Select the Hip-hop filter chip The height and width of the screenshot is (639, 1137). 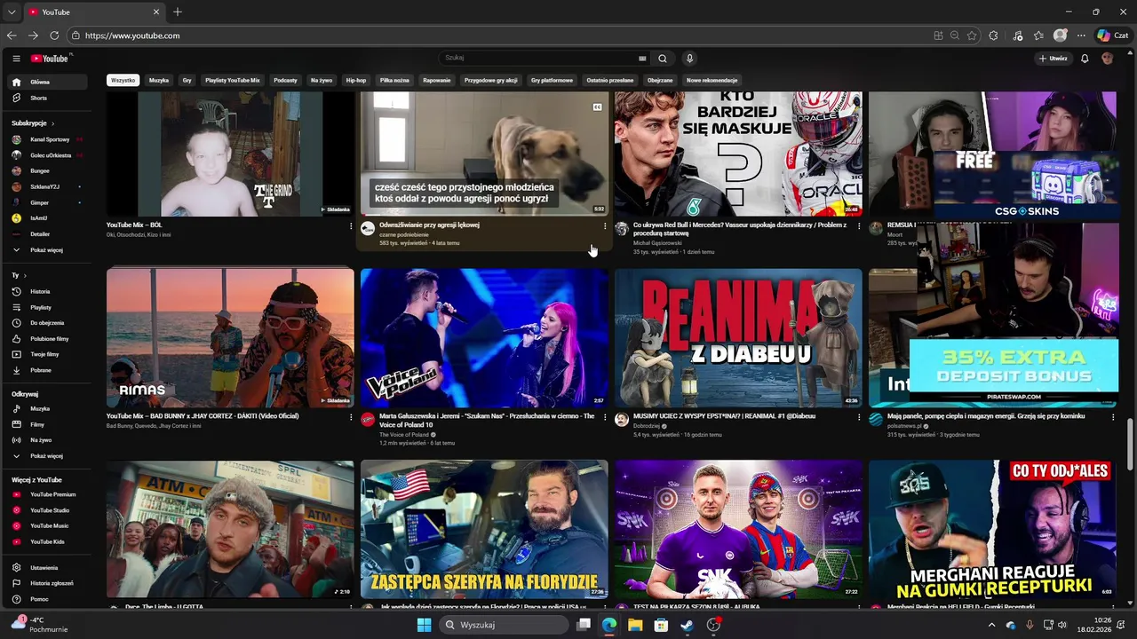[355, 80]
